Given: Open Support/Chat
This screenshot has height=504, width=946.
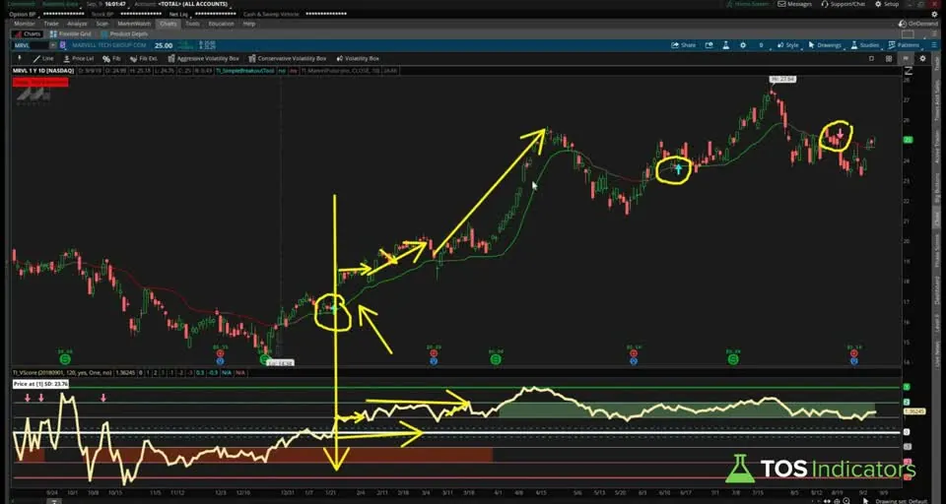Looking at the screenshot, I should coord(843,4).
